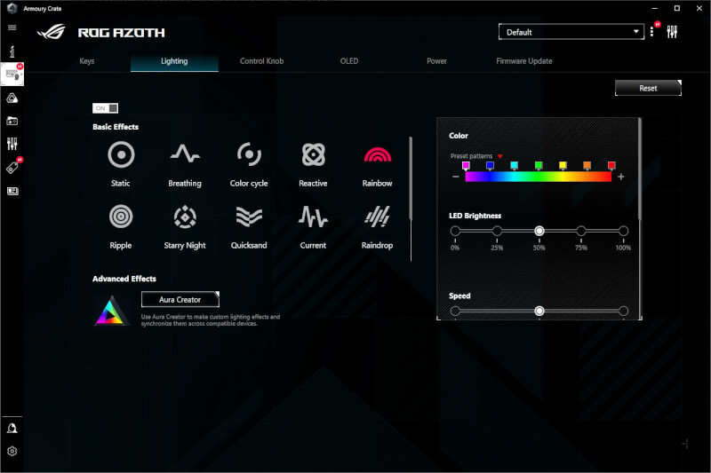Select the Current lighting effect

pyautogui.click(x=314, y=217)
